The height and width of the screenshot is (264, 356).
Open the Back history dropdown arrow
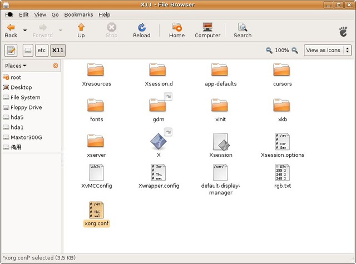coord(25,30)
